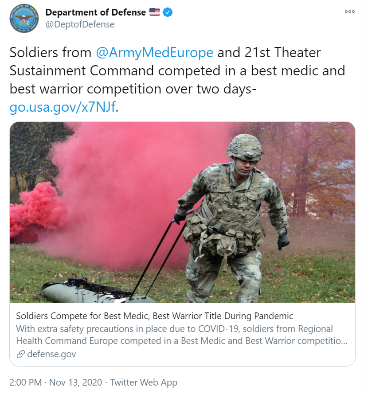Screen dimensions: 368x394
Task: Click the blue verified badge icon
Action: pyautogui.click(x=168, y=12)
